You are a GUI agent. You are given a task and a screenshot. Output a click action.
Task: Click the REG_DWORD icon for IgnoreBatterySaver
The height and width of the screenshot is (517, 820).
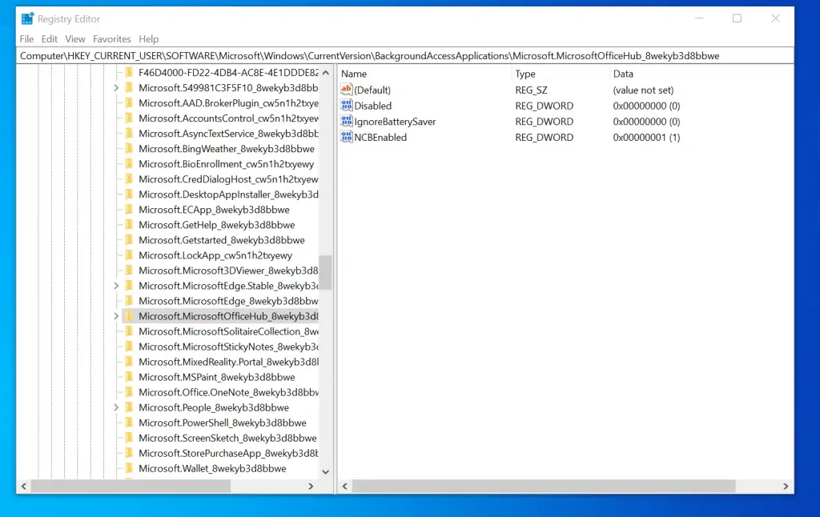pos(348,121)
